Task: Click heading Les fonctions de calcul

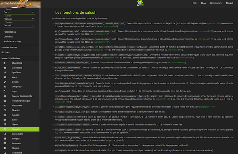Action: pos(75,12)
